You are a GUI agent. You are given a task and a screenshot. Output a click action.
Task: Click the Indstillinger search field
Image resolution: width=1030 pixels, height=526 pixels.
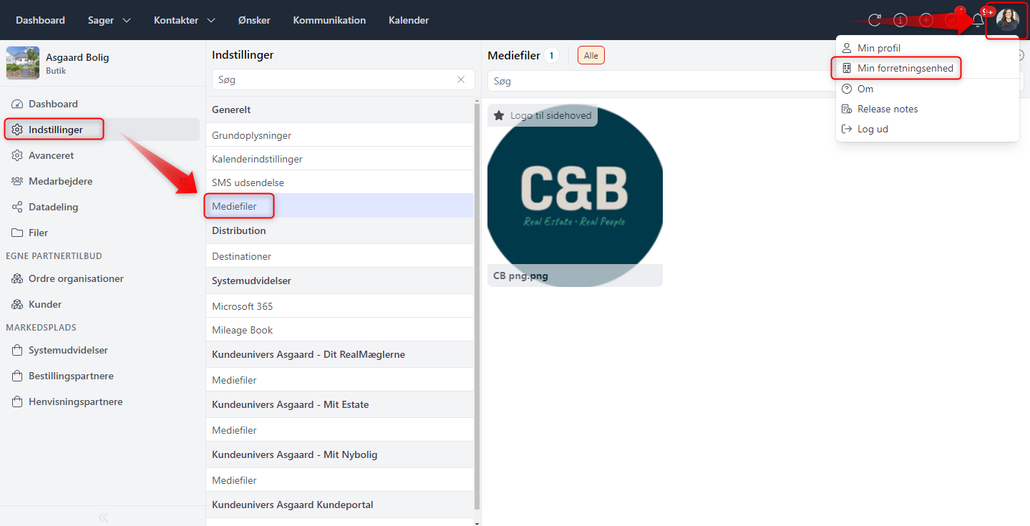344,79
